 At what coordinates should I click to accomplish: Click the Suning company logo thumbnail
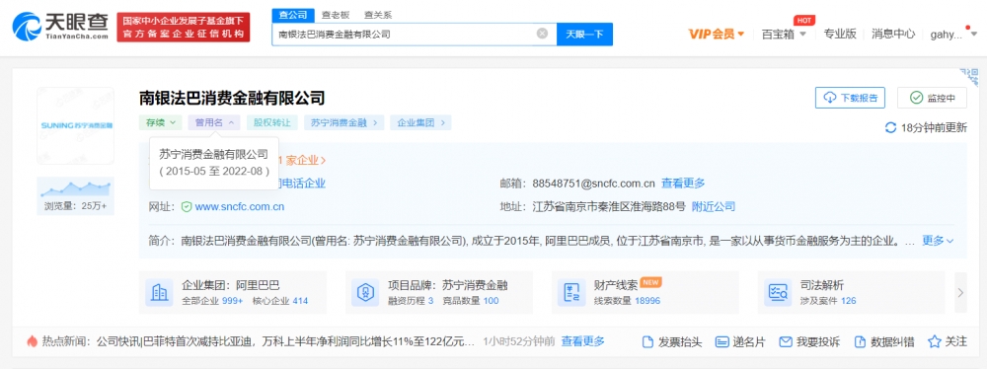[x=76, y=126]
